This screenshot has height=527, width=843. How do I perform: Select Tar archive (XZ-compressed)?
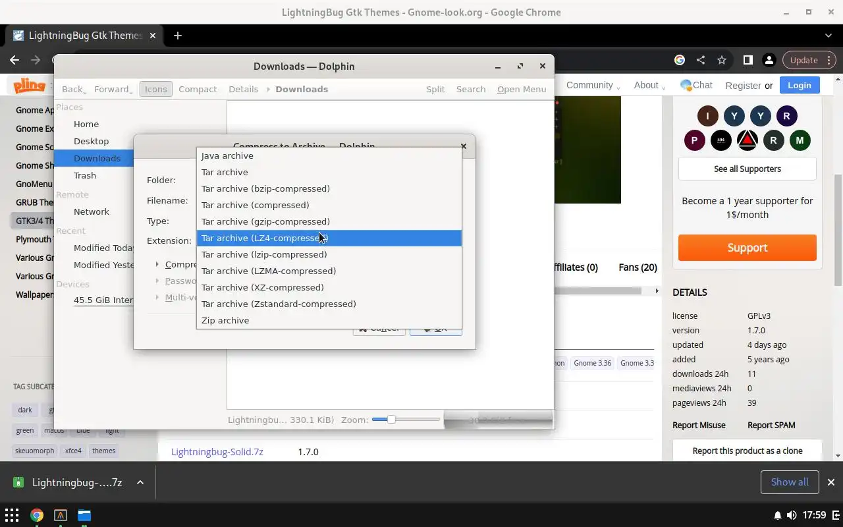[x=329, y=287]
